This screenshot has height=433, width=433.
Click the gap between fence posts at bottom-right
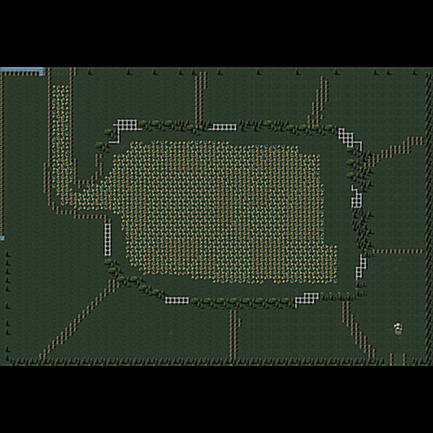(x=397, y=359)
